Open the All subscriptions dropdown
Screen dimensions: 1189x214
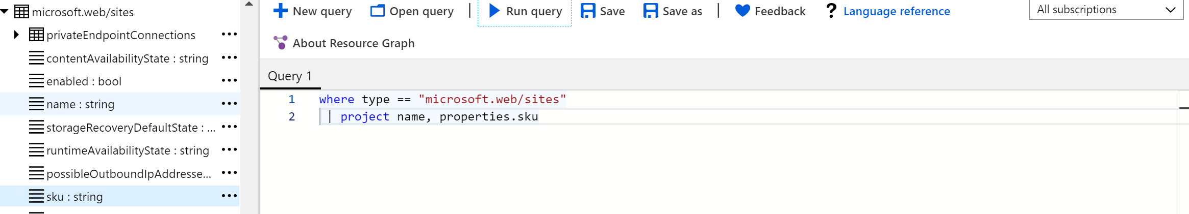1106,10
